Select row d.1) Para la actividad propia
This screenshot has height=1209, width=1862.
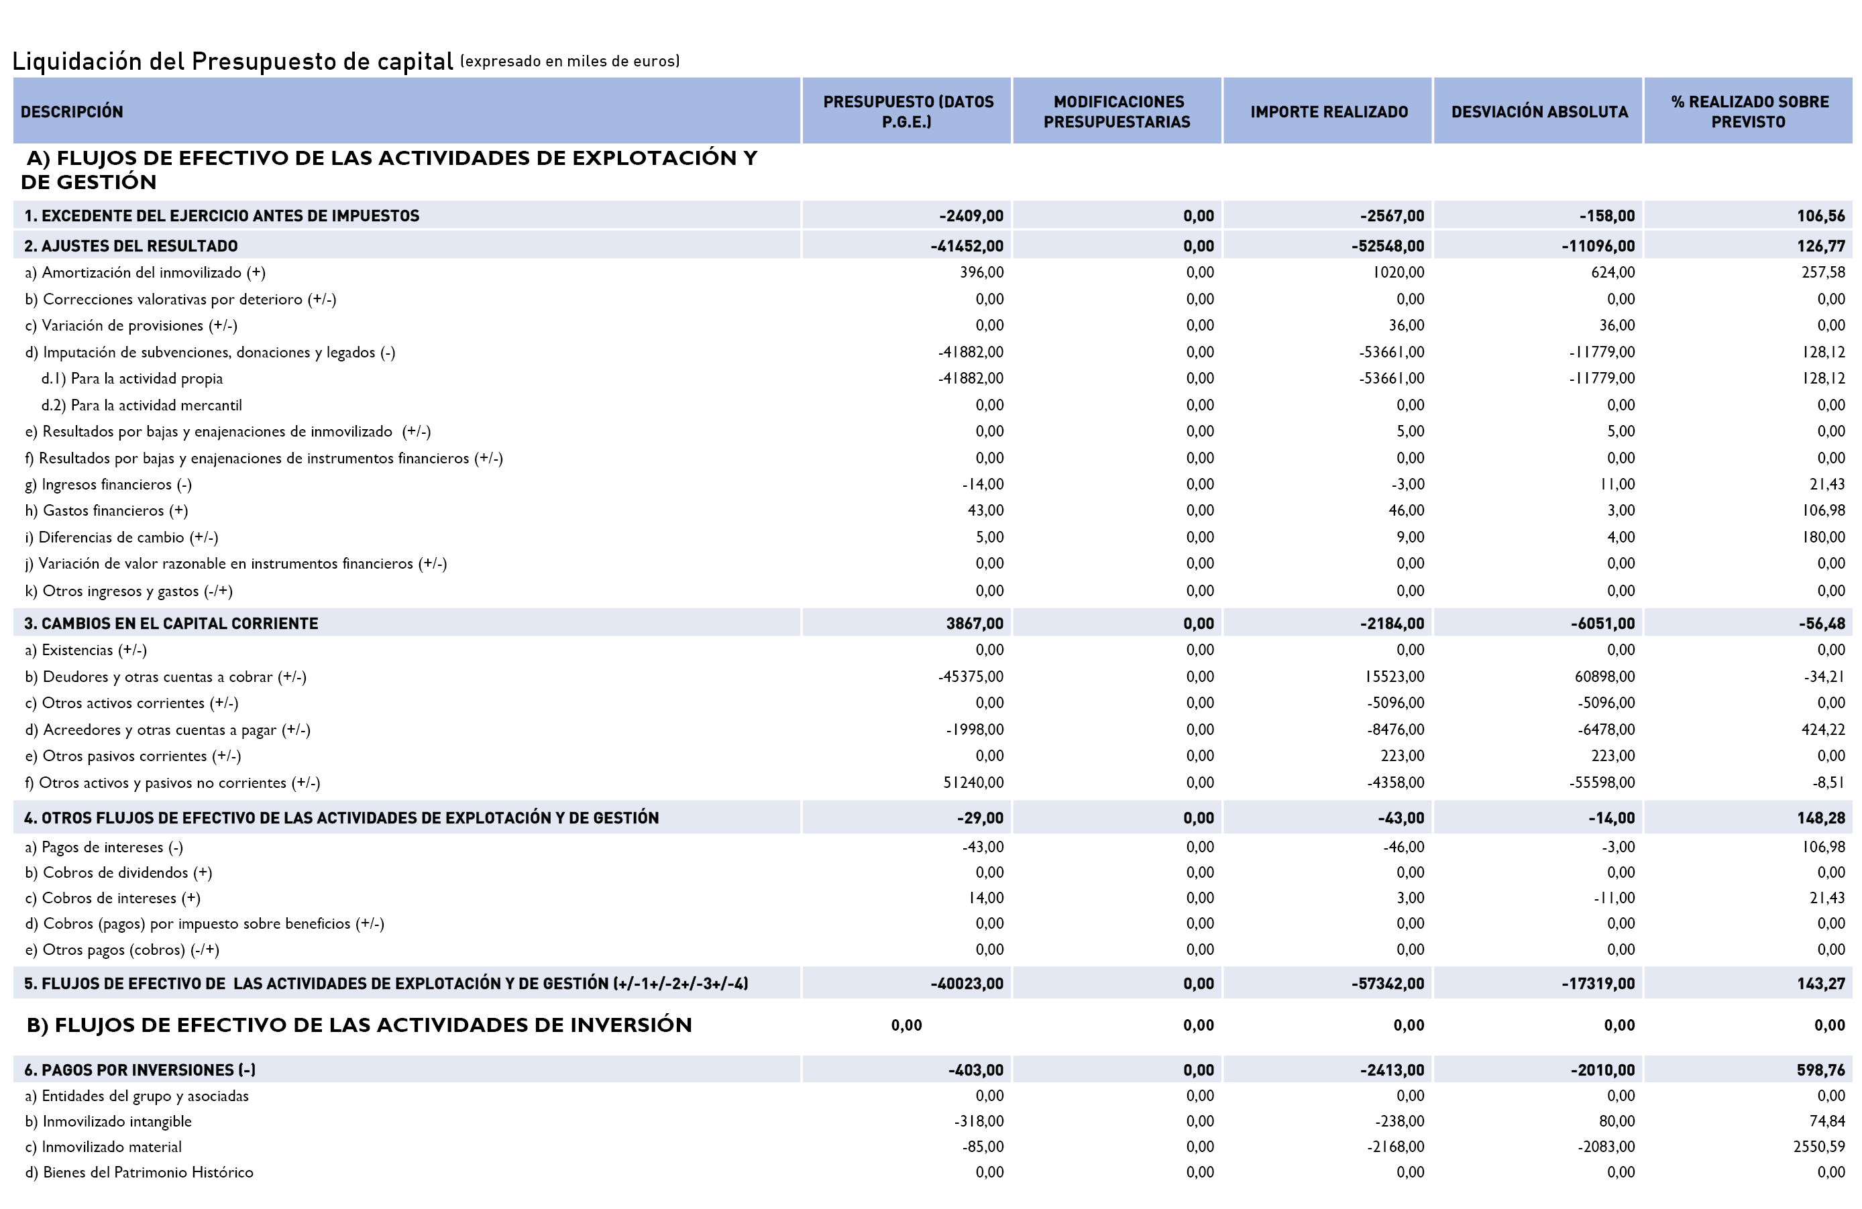932,378
